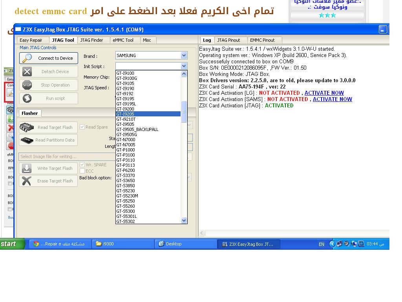Click the Write Target Flash download icon
This screenshot has height=302, width=402.
point(27,168)
